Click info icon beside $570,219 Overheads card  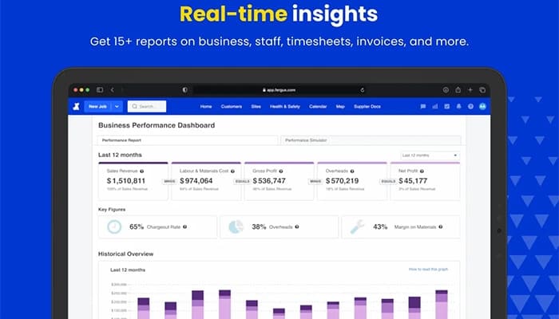pyautogui.click(x=352, y=171)
